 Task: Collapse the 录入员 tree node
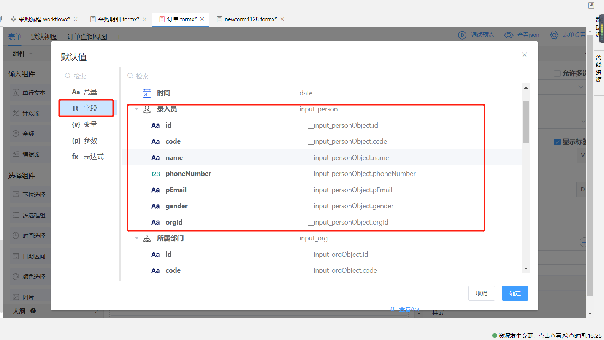137,109
